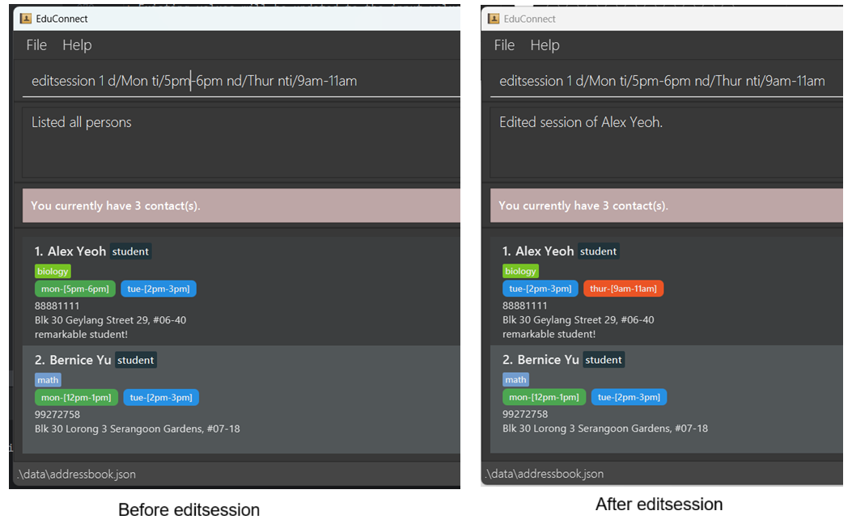Click thur-[9am-11am] session tag
Image resolution: width=852 pixels, height=532 pixels.
[x=623, y=289]
